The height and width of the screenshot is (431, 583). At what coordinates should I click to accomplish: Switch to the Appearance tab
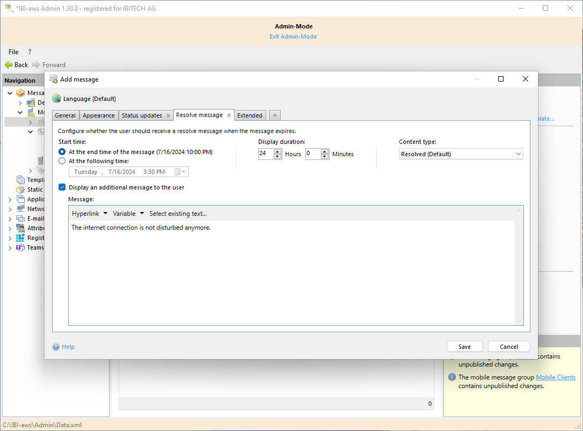pos(99,115)
